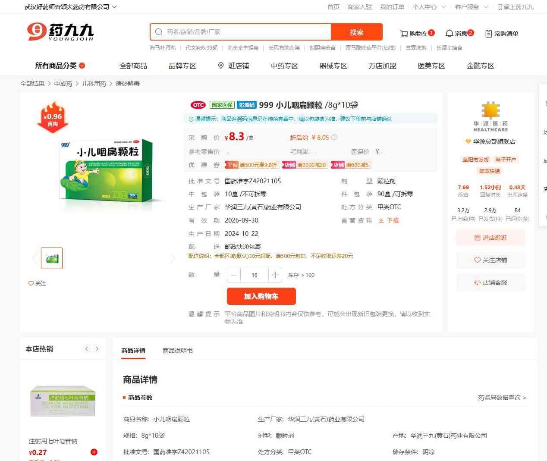Image resolution: width=547 pixels, height=461 pixels.
Task: Open the frequent purchase list icon
Action: (488, 34)
